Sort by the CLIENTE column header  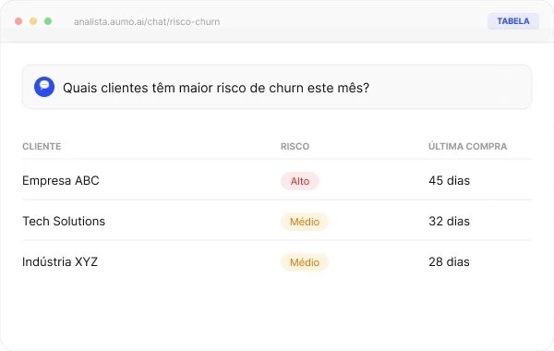pyautogui.click(x=42, y=146)
